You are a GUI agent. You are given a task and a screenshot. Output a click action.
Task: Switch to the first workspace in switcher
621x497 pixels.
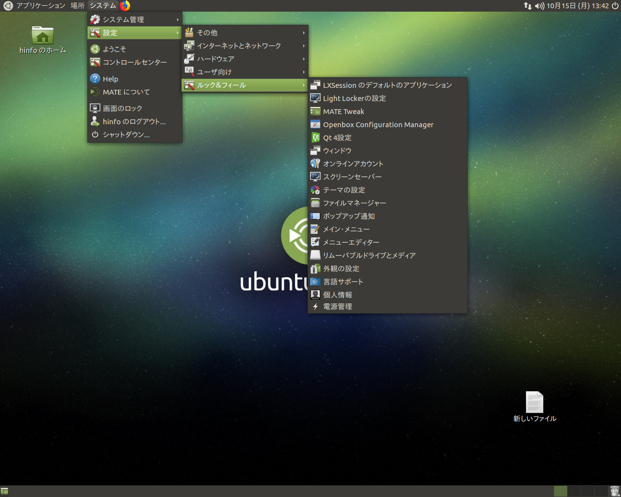[560, 491]
